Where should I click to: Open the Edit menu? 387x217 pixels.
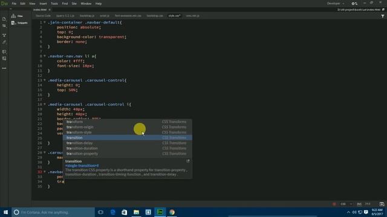click(x=23, y=4)
